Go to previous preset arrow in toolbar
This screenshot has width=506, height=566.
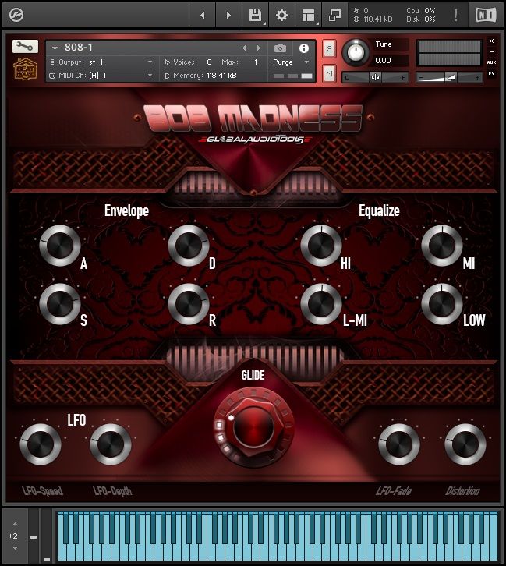tap(203, 15)
